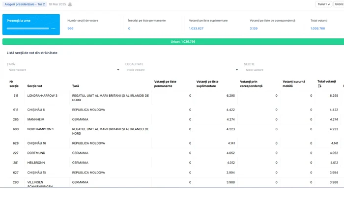The image size is (344, 201).
Task: Click the 1.033.627 supplementary voters value
Action: coord(197,29)
